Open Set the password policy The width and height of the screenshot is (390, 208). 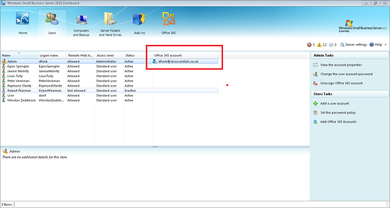tap(338, 113)
